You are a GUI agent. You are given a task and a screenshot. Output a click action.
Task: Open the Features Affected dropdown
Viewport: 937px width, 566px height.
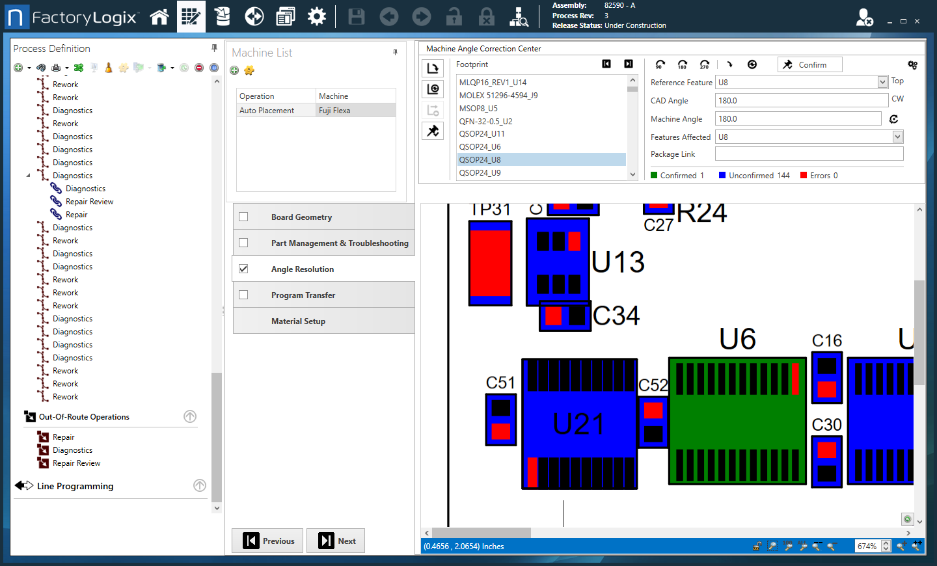(897, 137)
